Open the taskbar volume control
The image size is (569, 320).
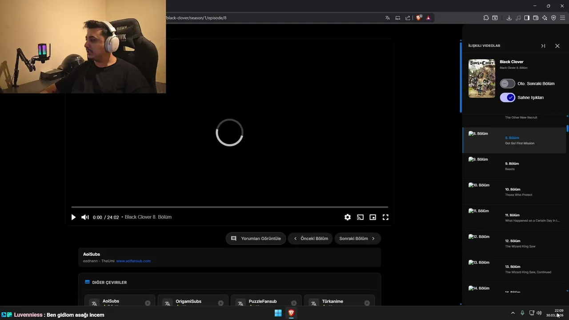coord(539,313)
